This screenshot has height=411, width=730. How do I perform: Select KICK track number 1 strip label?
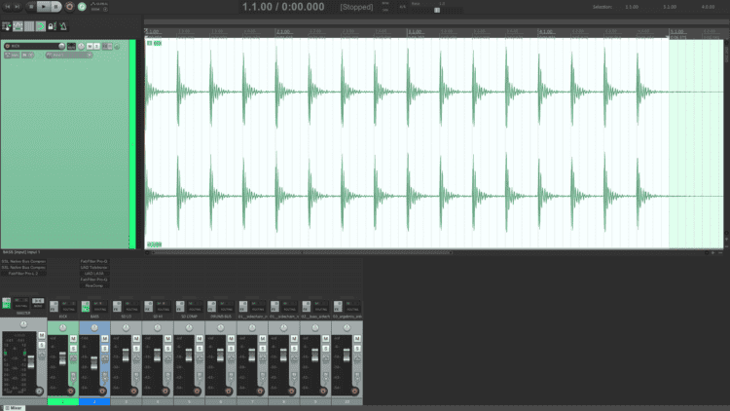coord(63,401)
